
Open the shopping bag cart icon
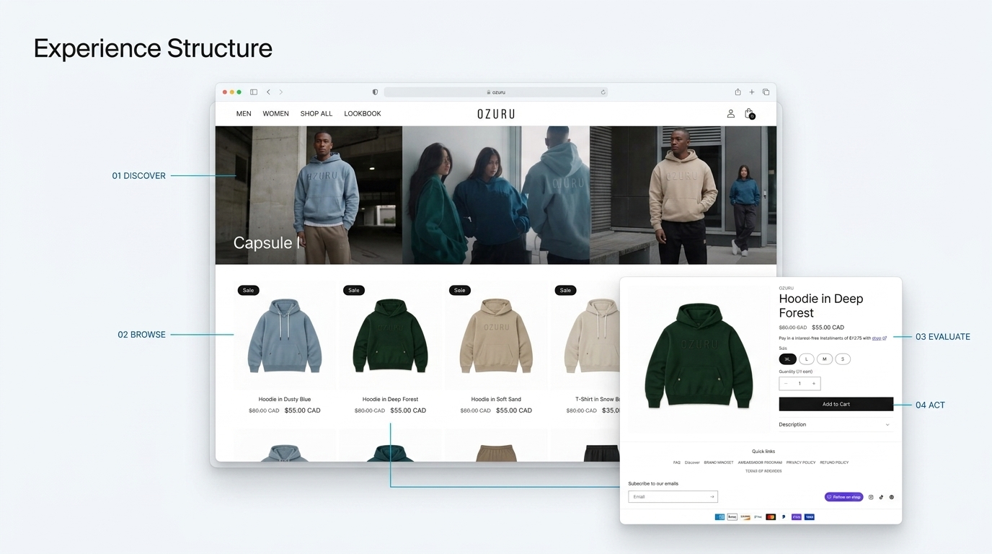[x=750, y=113]
